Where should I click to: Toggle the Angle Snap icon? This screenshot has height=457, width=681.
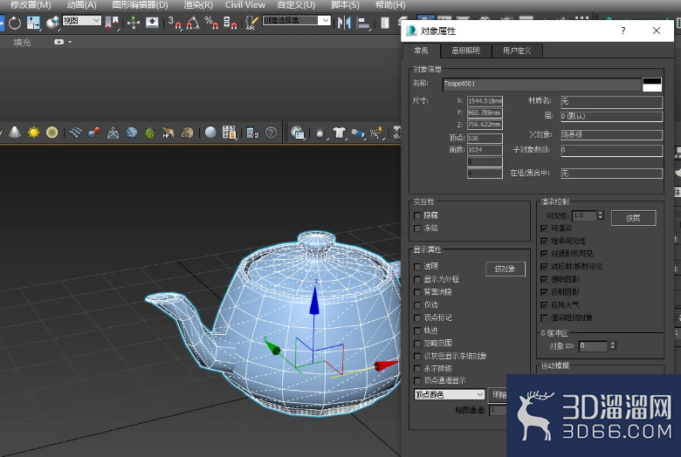(193, 23)
